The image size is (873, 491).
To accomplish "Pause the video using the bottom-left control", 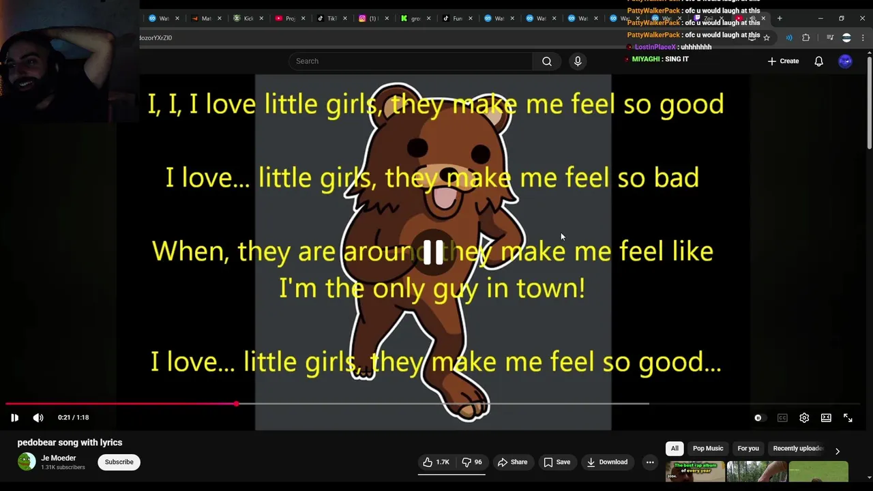I will (x=14, y=417).
